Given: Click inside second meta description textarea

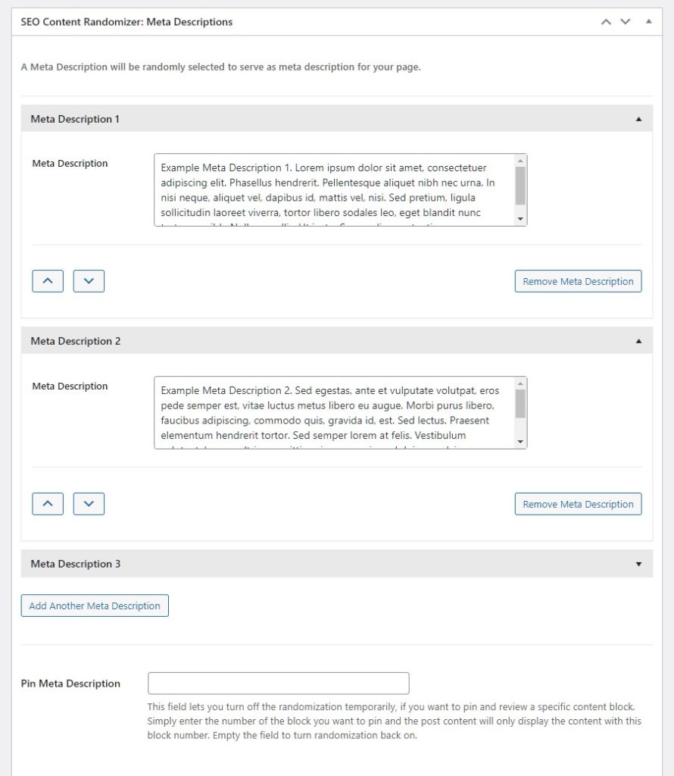Looking at the screenshot, I should click(333, 413).
